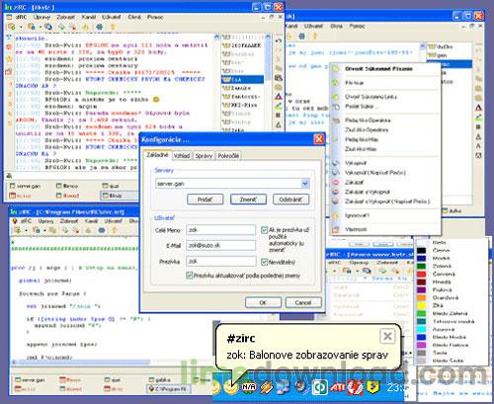Screen dimensions: 494x404
Task: Click the N/A tray icon
Action: (249, 387)
